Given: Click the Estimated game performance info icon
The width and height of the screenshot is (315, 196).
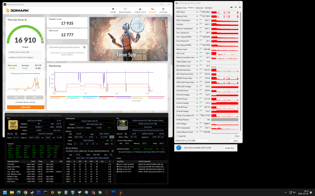Looking at the screenshot, I should coord(84,47).
